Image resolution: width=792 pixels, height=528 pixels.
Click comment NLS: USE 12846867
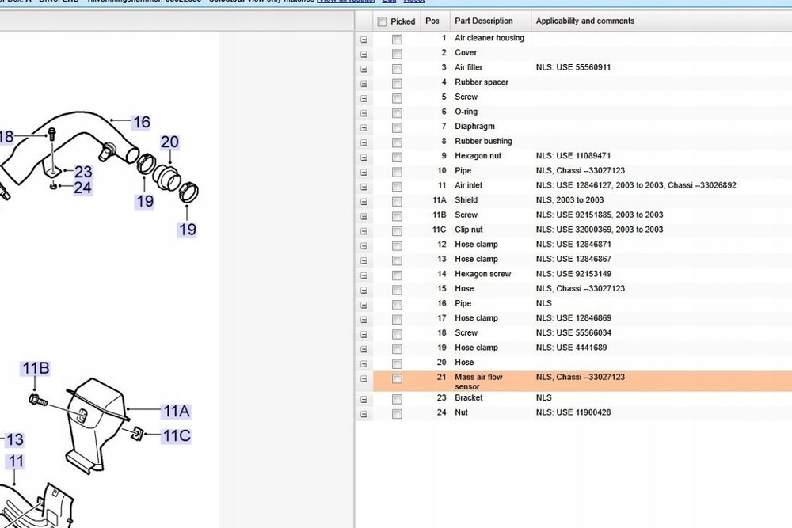573,259
